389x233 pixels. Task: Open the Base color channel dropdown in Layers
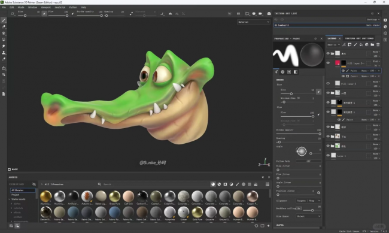(333, 45)
